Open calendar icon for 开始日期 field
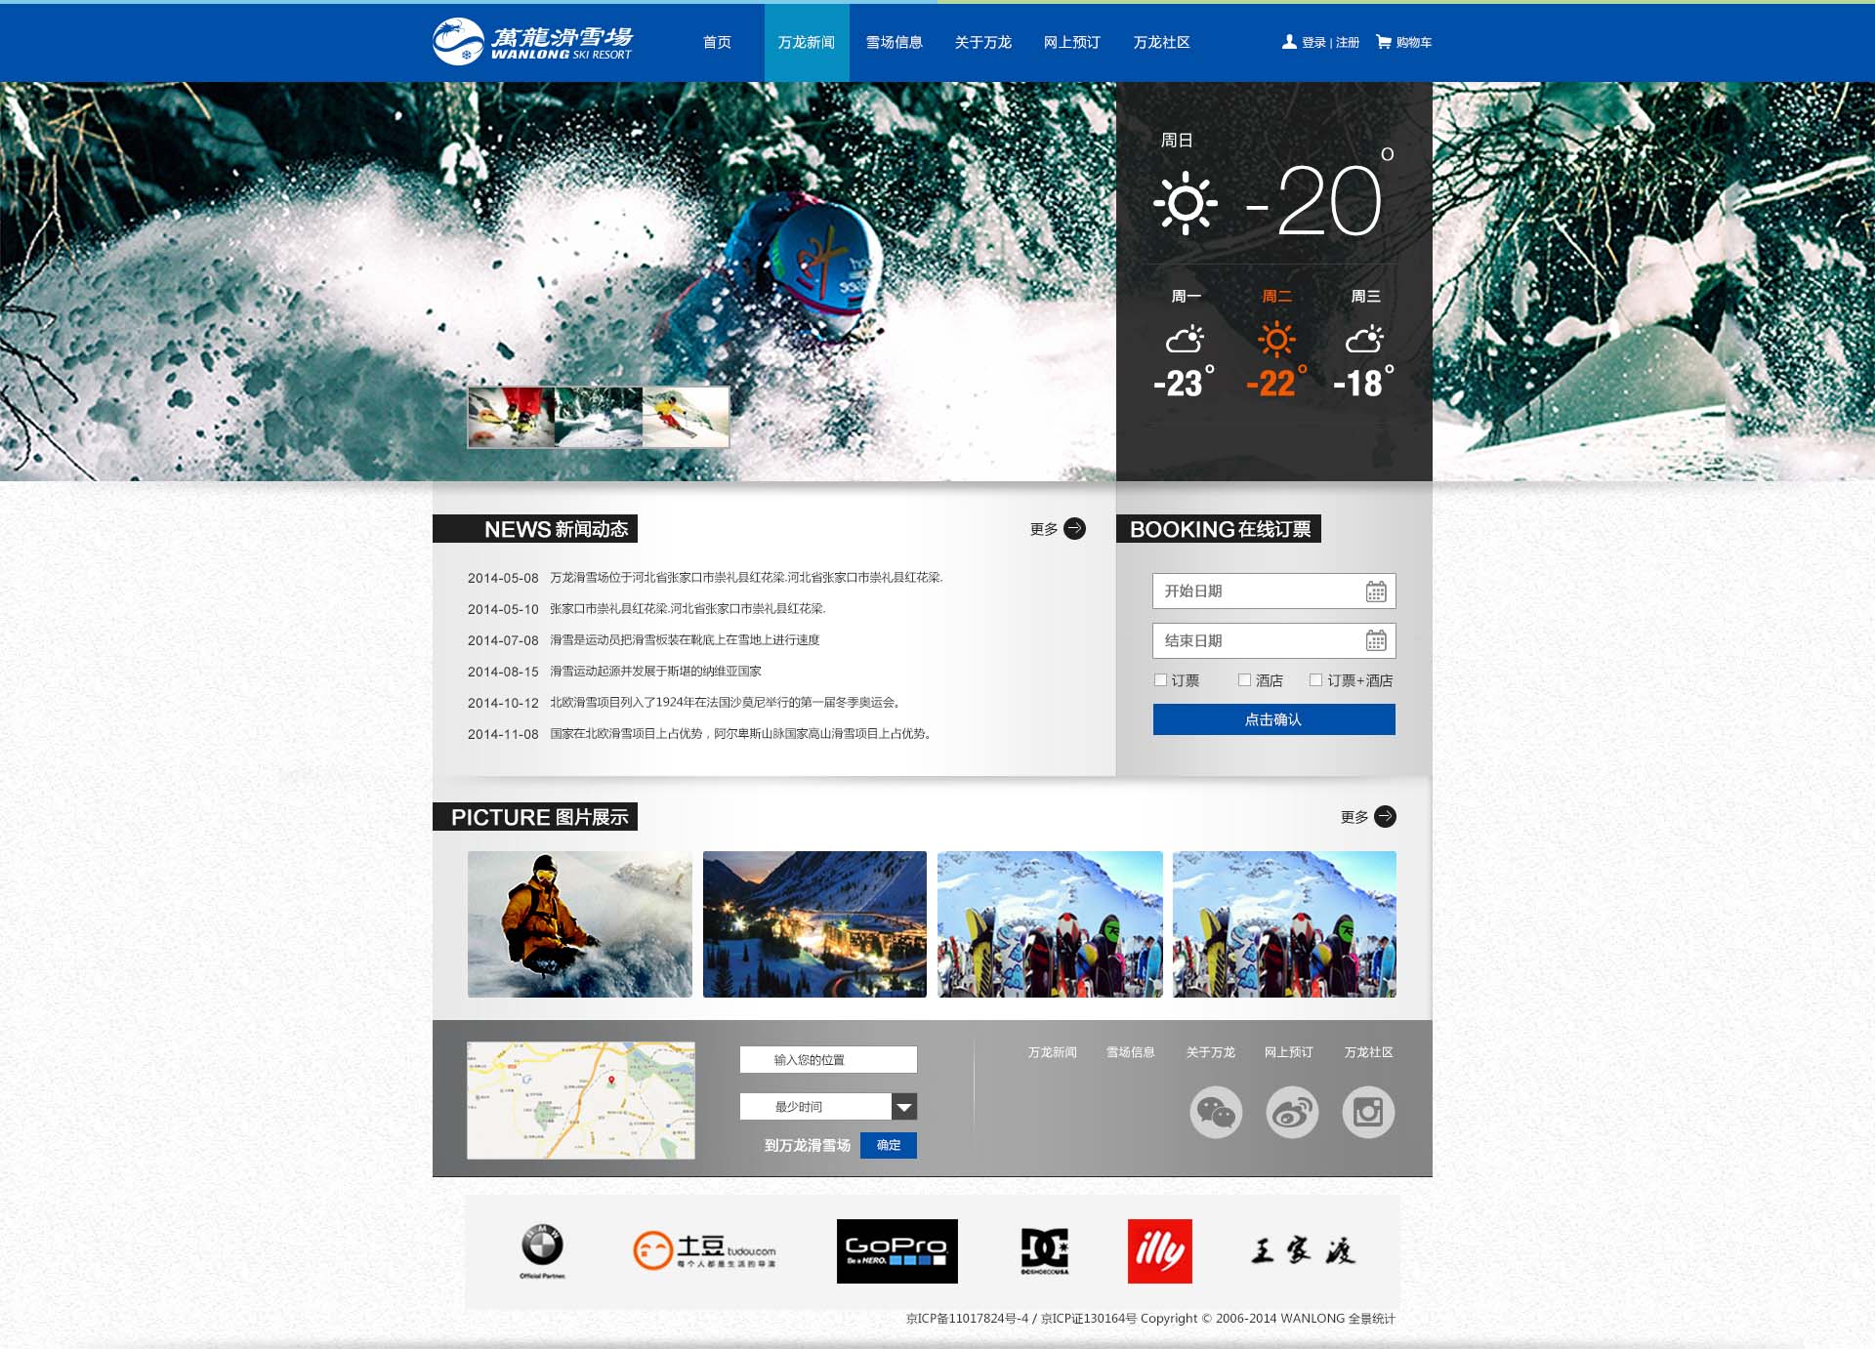 pyautogui.click(x=1376, y=592)
